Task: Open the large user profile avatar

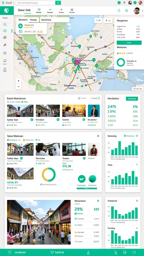Action: point(137,10)
